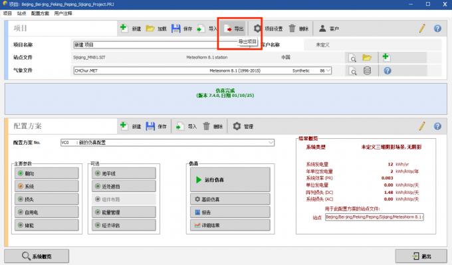Click the 运行仿真 button
452x265 pixels.
click(230, 180)
